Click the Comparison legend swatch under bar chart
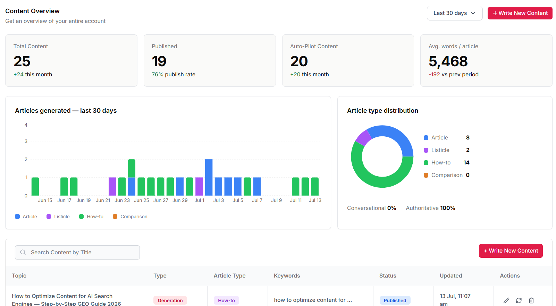 [115, 216]
